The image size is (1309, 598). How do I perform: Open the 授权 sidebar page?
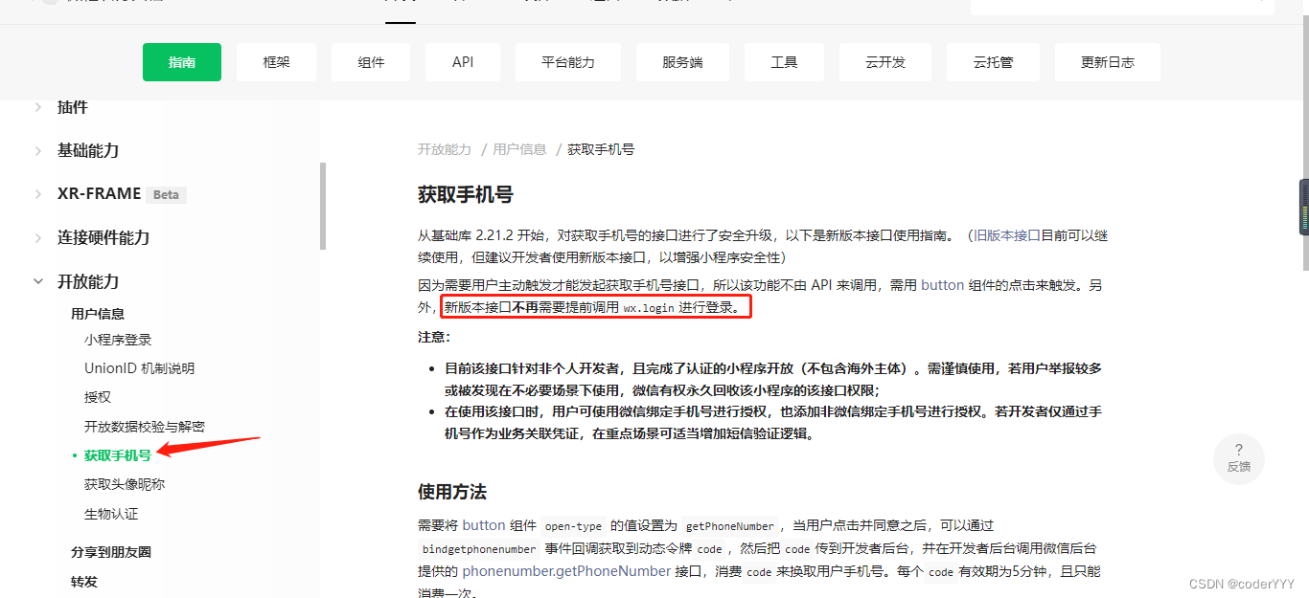pyautogui.click(x=98, y=397)
